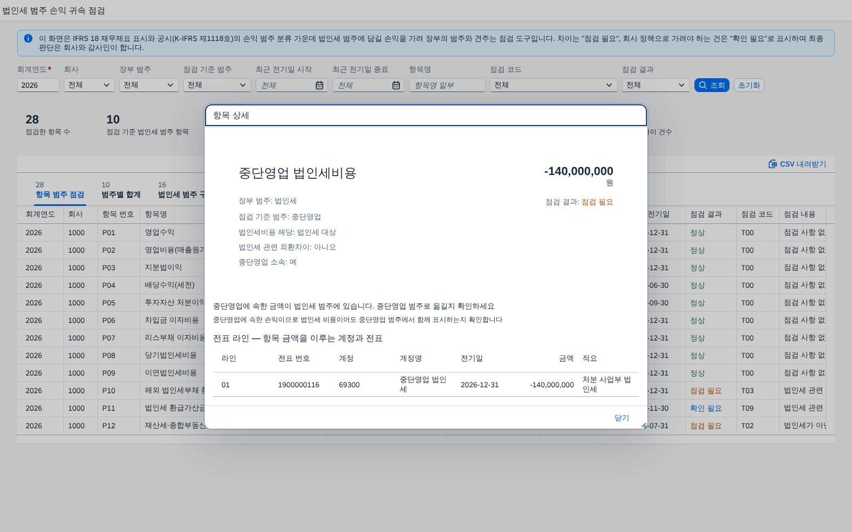Click the 전표 번호 column header
This screenshot has width=852, height=532.
point(294,359)
